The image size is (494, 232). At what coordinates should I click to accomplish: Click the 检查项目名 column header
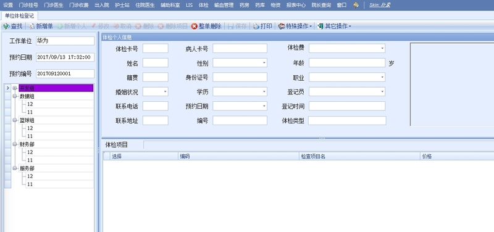359,157
